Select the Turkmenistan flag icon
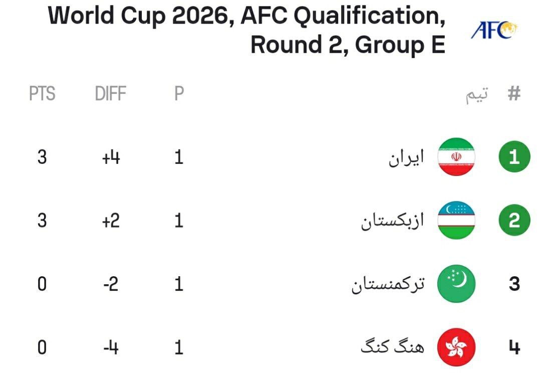This screenshot has height=384, width=541. [456, 284]
